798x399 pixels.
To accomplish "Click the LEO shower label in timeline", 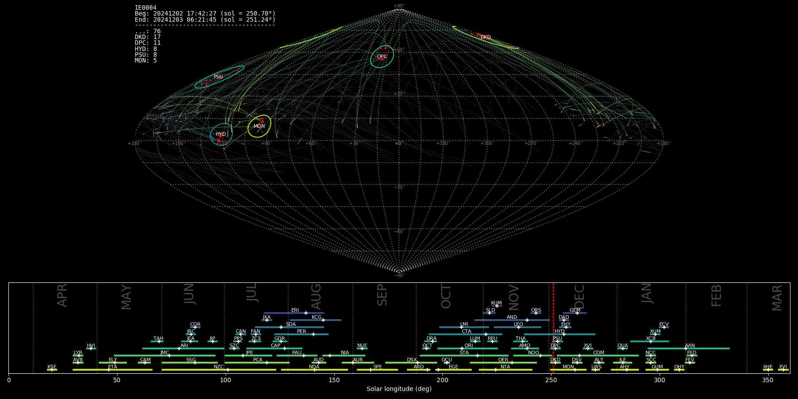I will tap(519, 325).
